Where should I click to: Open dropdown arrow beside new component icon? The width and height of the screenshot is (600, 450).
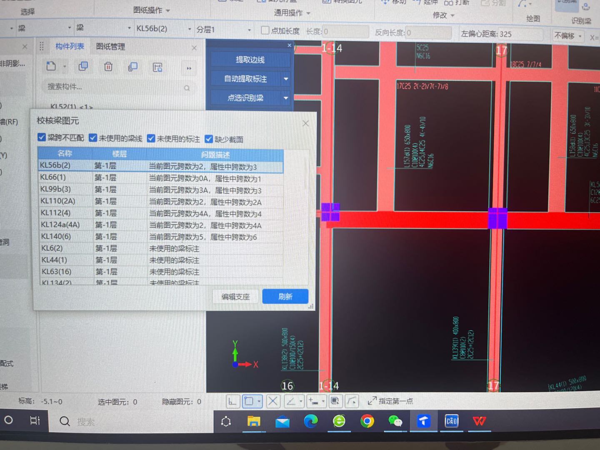pyautogui.click(x=65, y=67)
